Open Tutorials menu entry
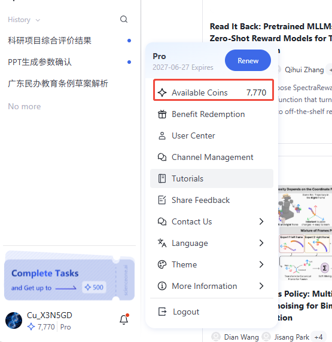The height and width of the screenshot is (342, 332). click(x=212, y=178)
